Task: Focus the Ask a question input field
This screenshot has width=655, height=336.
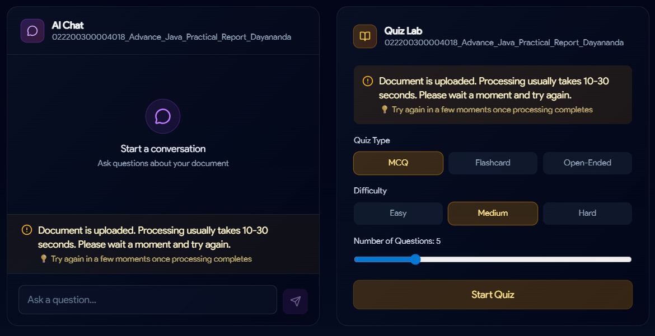Action: click(x=148, y=300)
